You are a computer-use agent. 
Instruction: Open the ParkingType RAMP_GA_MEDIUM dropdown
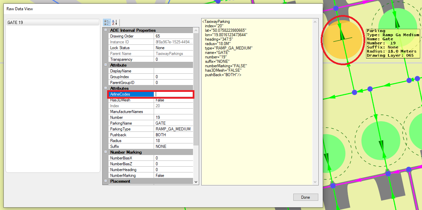(x=173, y=129)
